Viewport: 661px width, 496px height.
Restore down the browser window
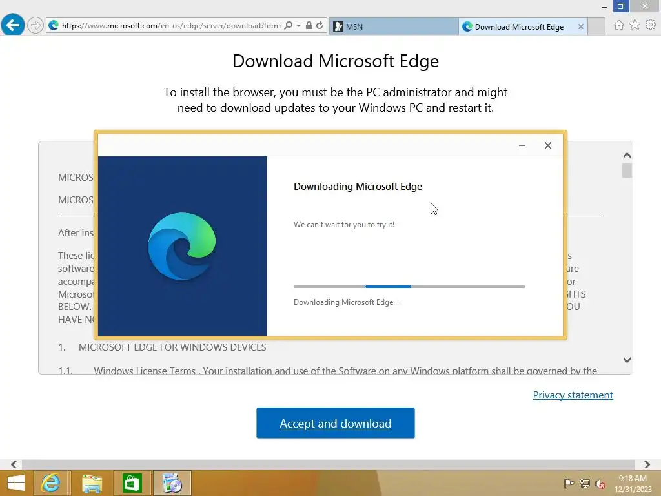(x=620, y=6)
